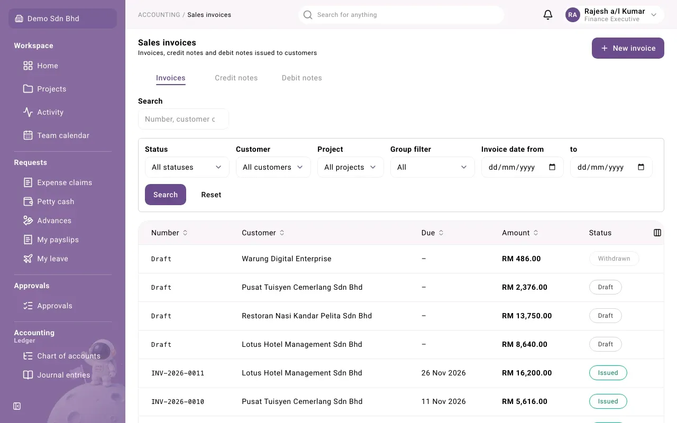This screenshot has height=423, width=677.
Task: Click Warung Digital Enterprise customer row
Action: [x=401, y=259]
